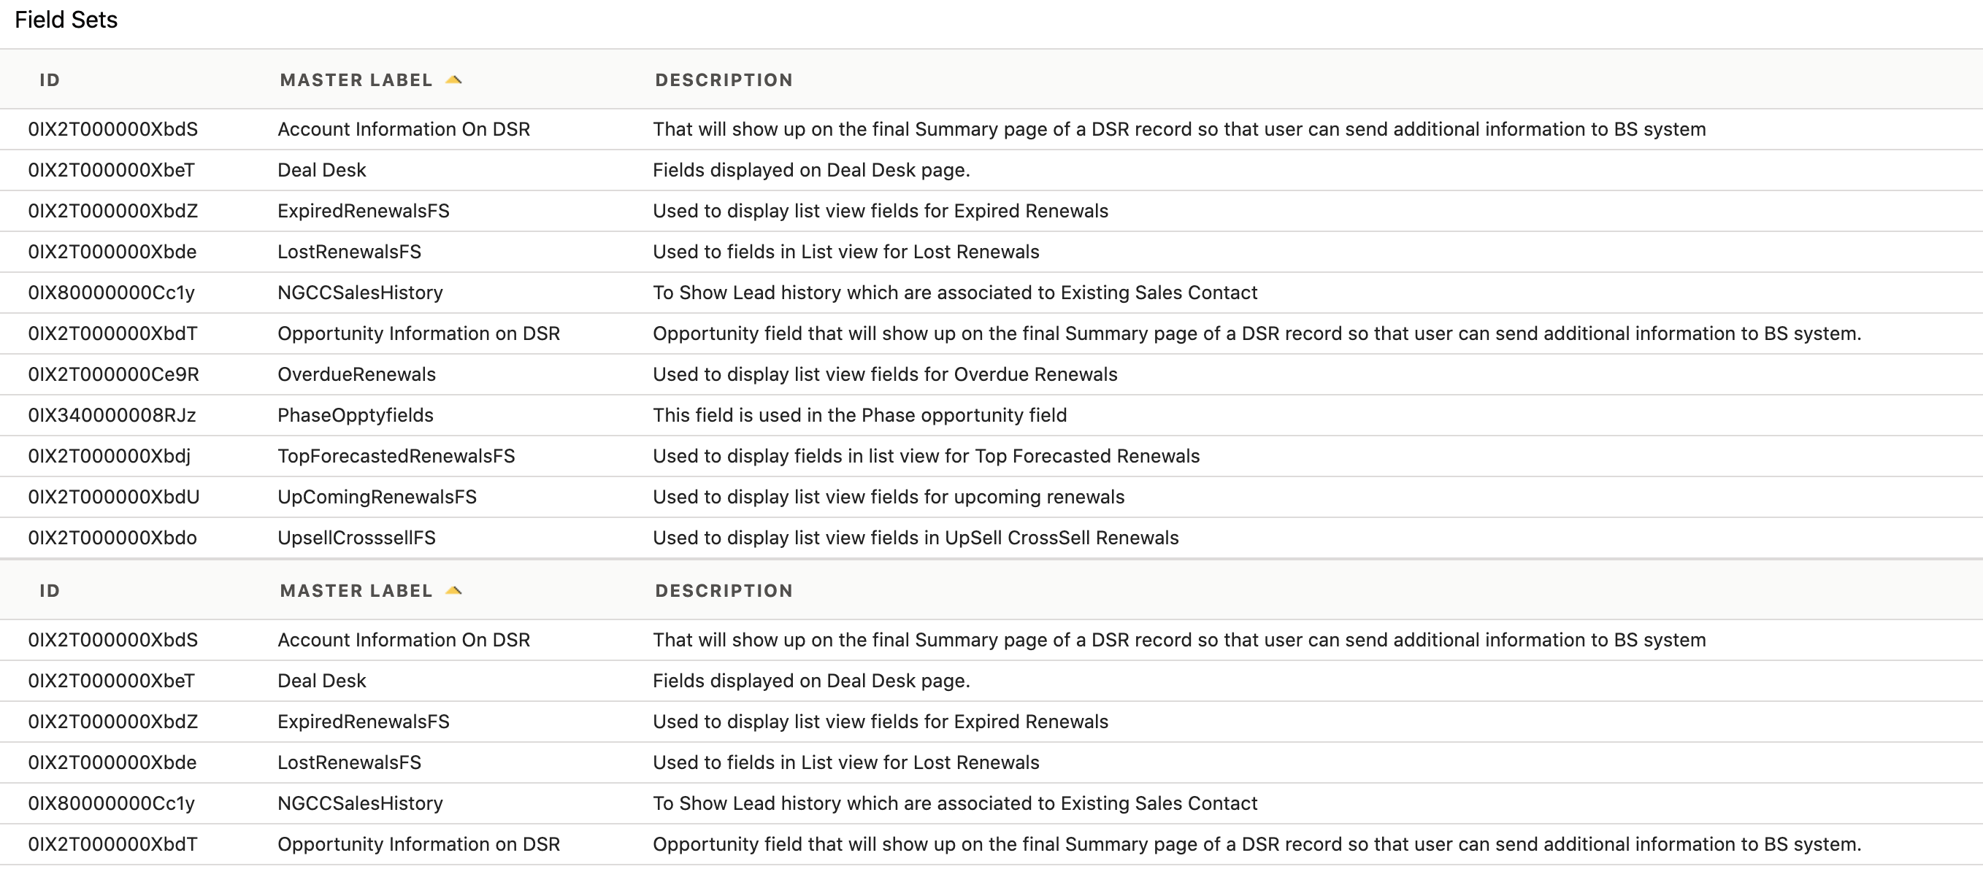Viewport: 1983px width, 877px height.
Task: Open the Deal Desk field set record
Action: (322, 170)
